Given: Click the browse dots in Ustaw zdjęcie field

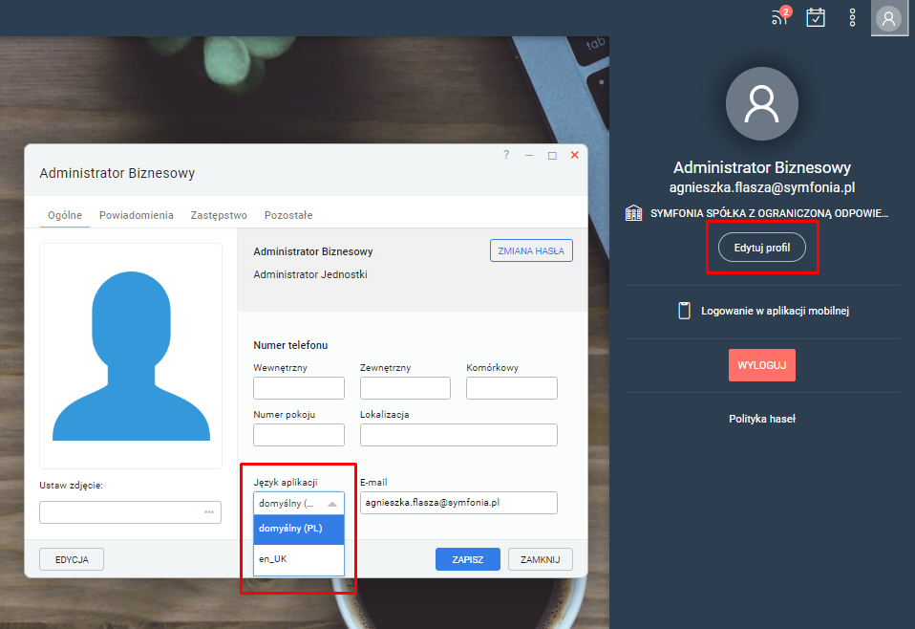Looking at the screenshot, I should pyautogui.click(x=209, y=512).
